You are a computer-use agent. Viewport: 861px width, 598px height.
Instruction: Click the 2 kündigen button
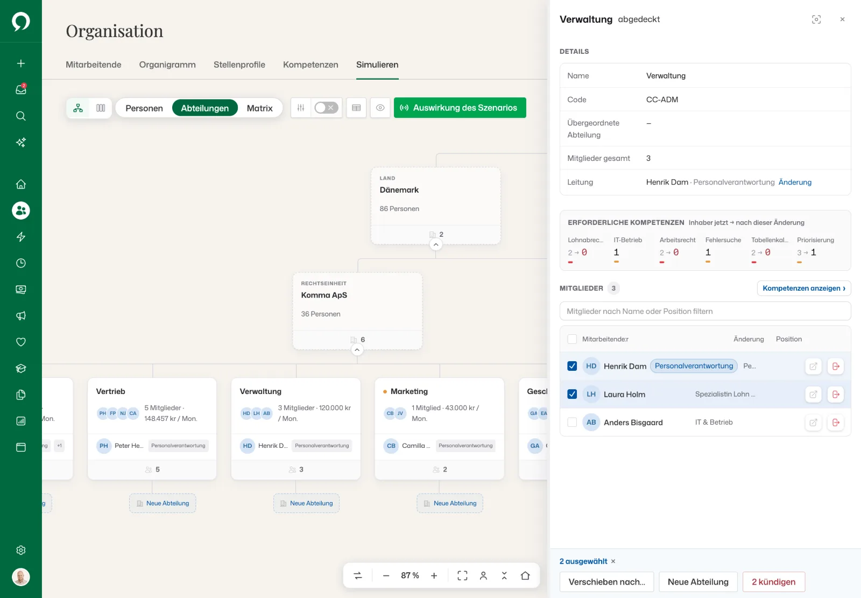tap(774, 582)
